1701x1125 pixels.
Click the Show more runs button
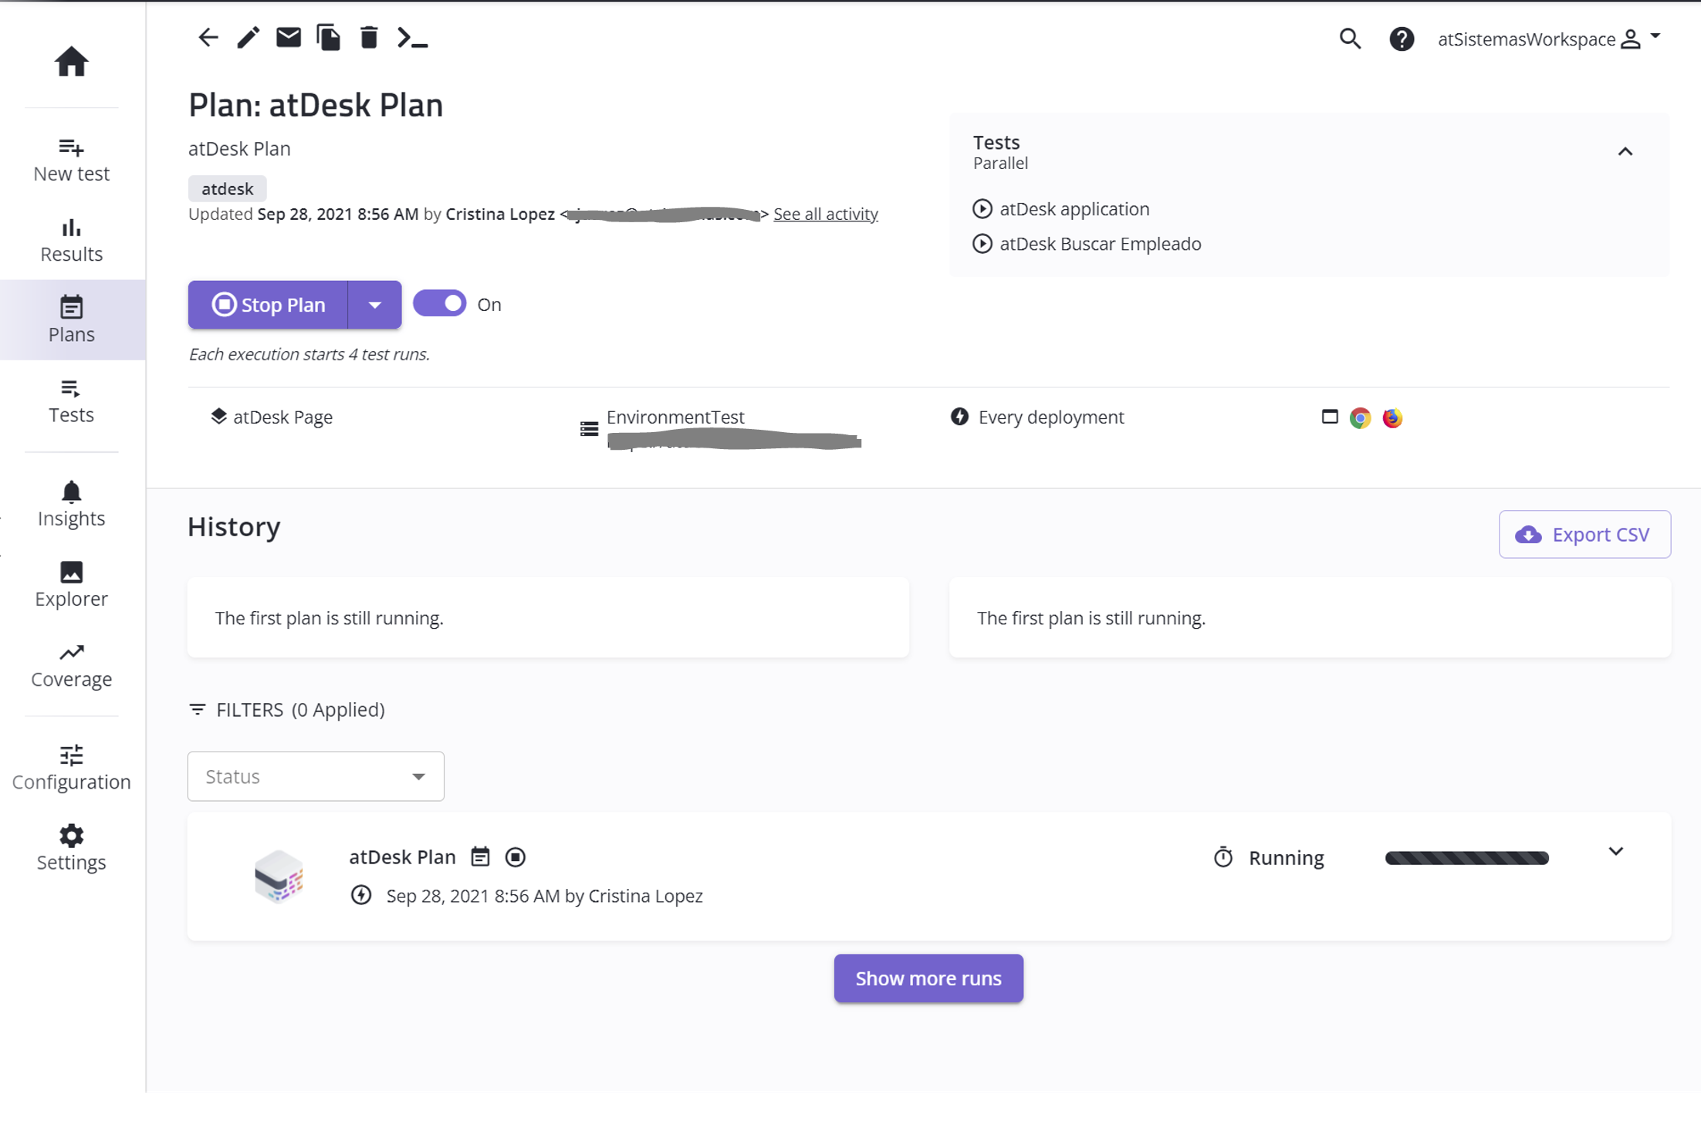[928, 978]
